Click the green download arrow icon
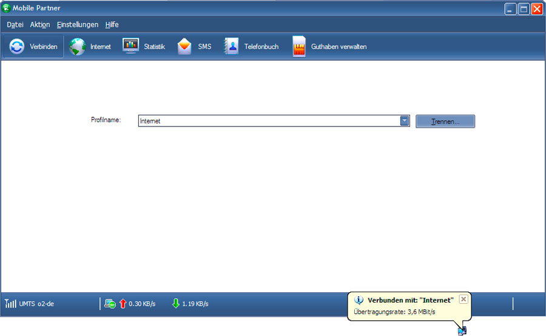 point(176,304)
